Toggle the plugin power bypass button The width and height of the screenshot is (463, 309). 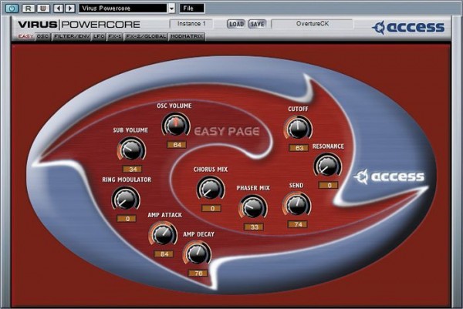(12, 8)
